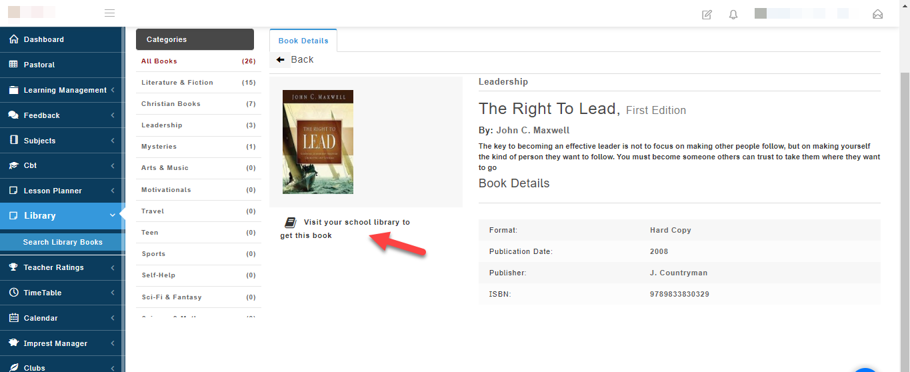910x372 pixels.
Task: Click the Cbt graduation cap icon
Action: pos(13,165)
